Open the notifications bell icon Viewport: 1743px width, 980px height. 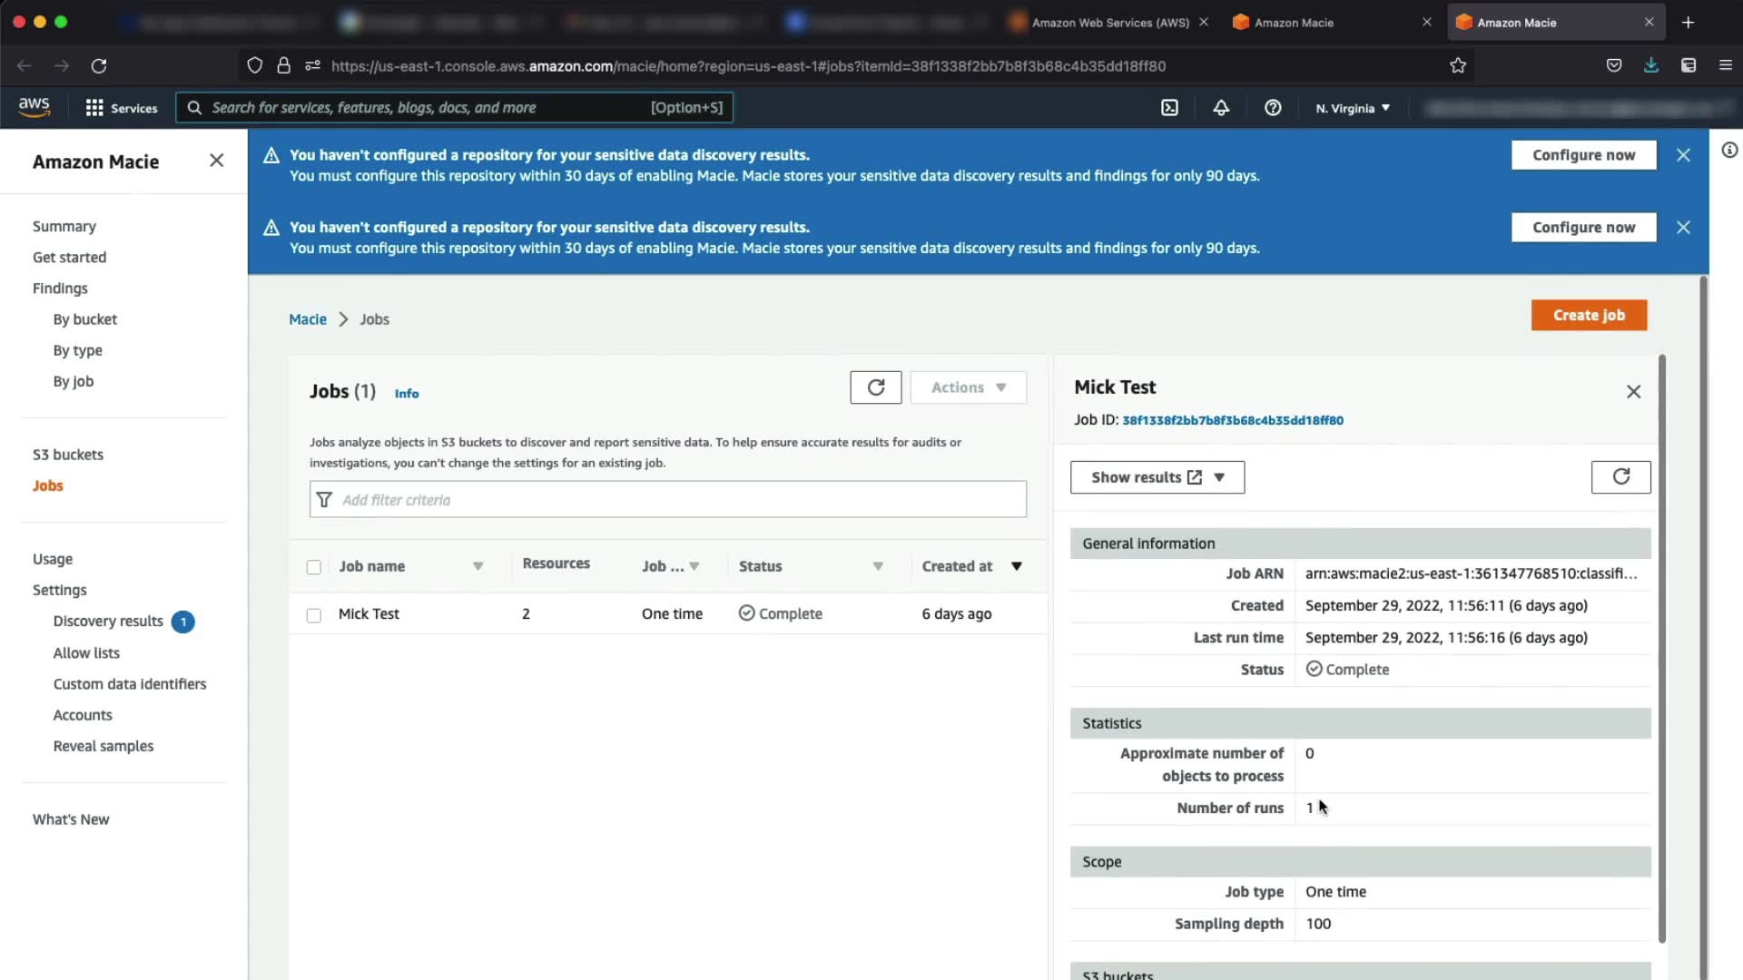1221,108
